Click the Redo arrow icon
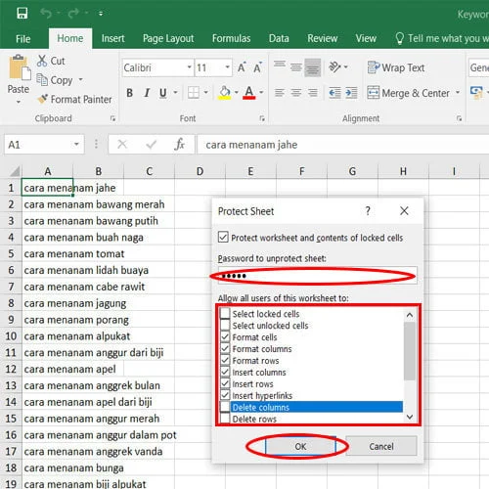 coord(73,14)
